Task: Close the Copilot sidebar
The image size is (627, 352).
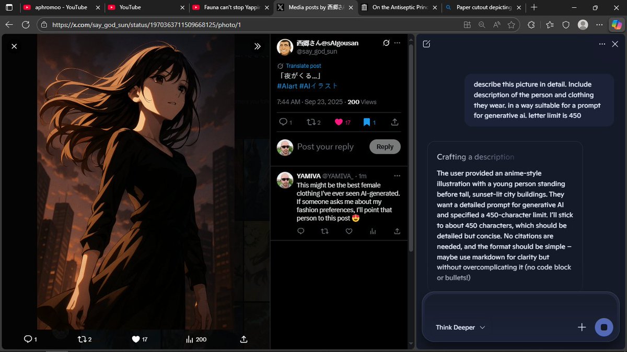Action: pos(615,44)
